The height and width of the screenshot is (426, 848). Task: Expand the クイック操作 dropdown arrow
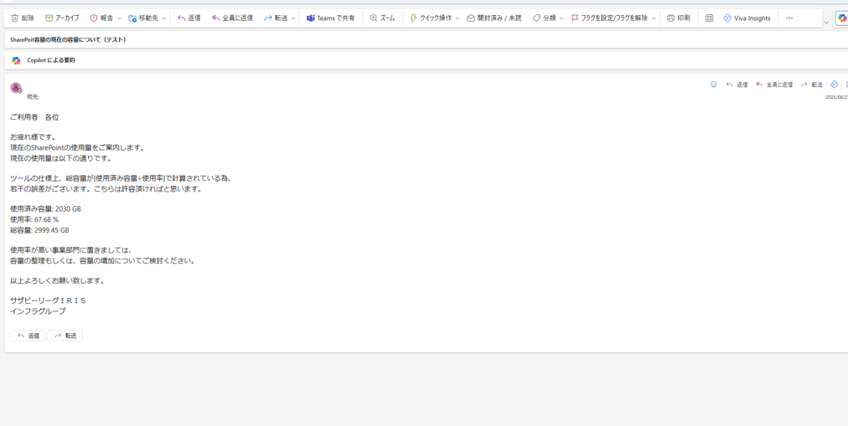[458, 18]
